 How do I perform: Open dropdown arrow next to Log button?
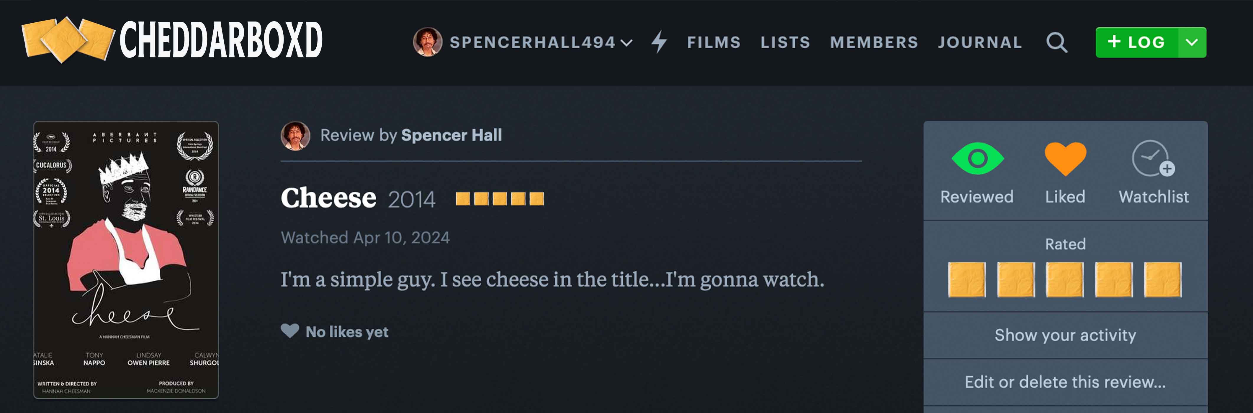coord(1192,43)
